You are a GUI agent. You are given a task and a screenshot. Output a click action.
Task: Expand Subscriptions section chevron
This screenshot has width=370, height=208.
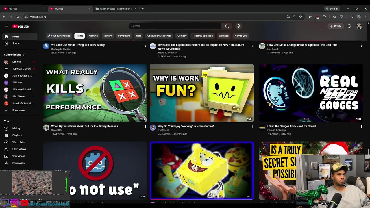pos(24,55)
